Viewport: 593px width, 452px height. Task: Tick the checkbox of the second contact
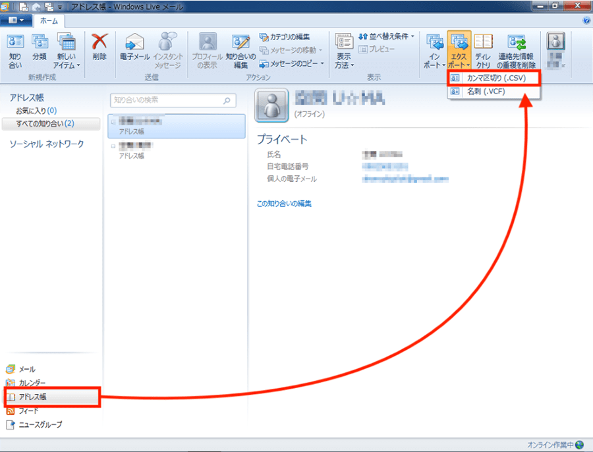(113, 146)
